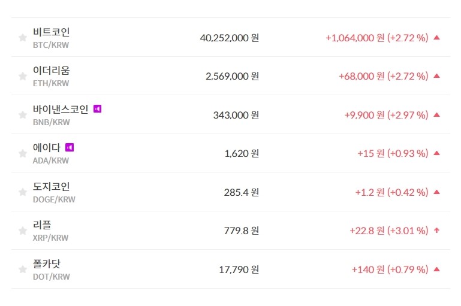
Task: Favorite 비트코인 with the star icon
Action: [x=23, y=38]
